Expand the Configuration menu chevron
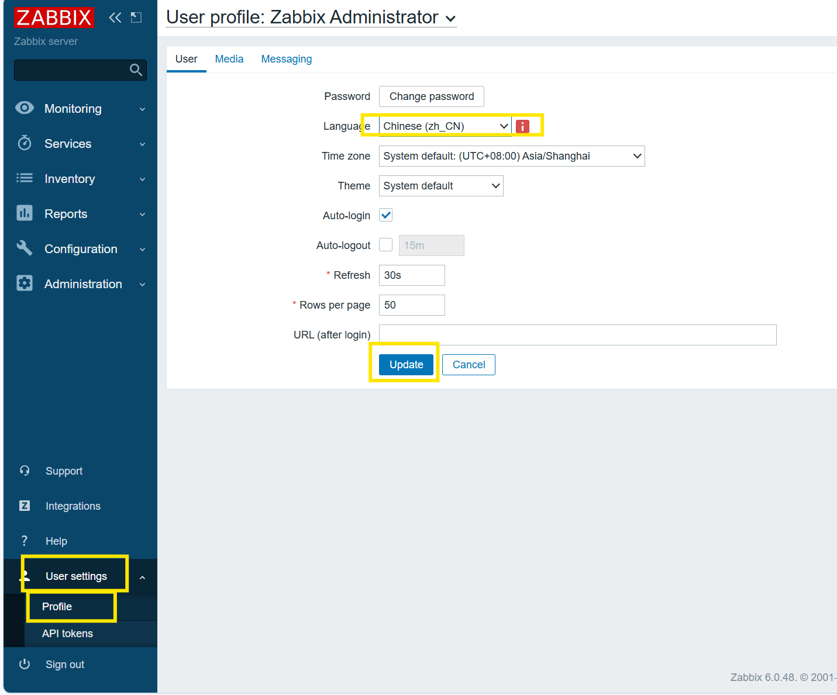Image resolution: width=837 pixels, height=695 pixels. [x=143, y=250]
